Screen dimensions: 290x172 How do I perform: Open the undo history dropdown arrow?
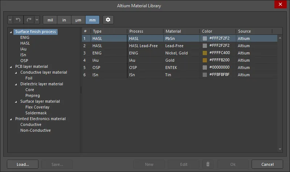[10, 20]
